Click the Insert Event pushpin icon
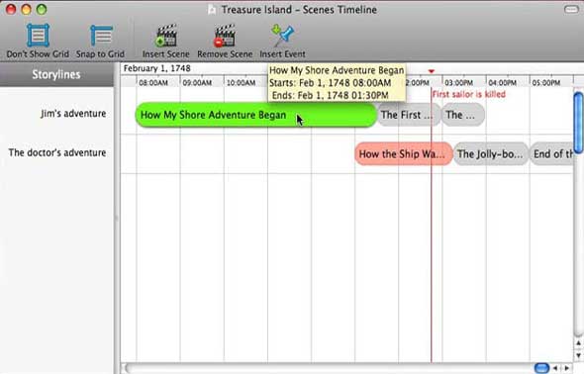This screenshot has width=584, height=374. pyautogui.click(x=283, y=35)
